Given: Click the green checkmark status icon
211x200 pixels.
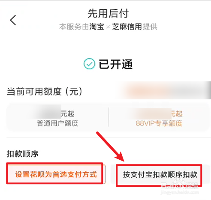Looking at the screenshot, I should click(x=89, y=64).
